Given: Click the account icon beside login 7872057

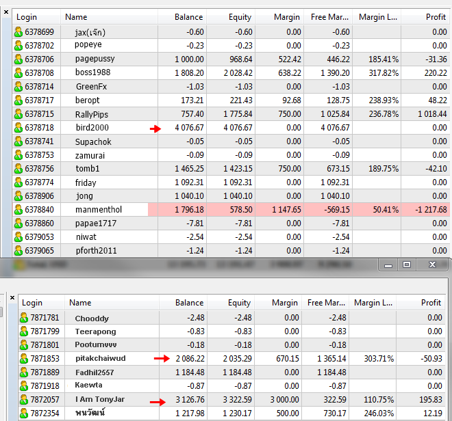Looking at the screenshot, I should point(23,400).
